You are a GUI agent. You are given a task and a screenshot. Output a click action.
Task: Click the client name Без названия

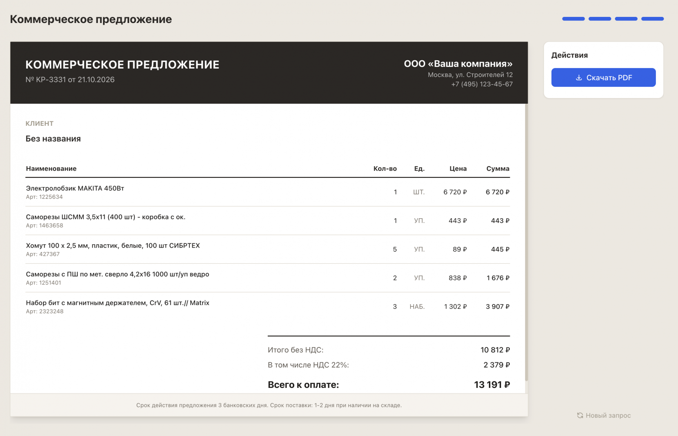[53, 139]
